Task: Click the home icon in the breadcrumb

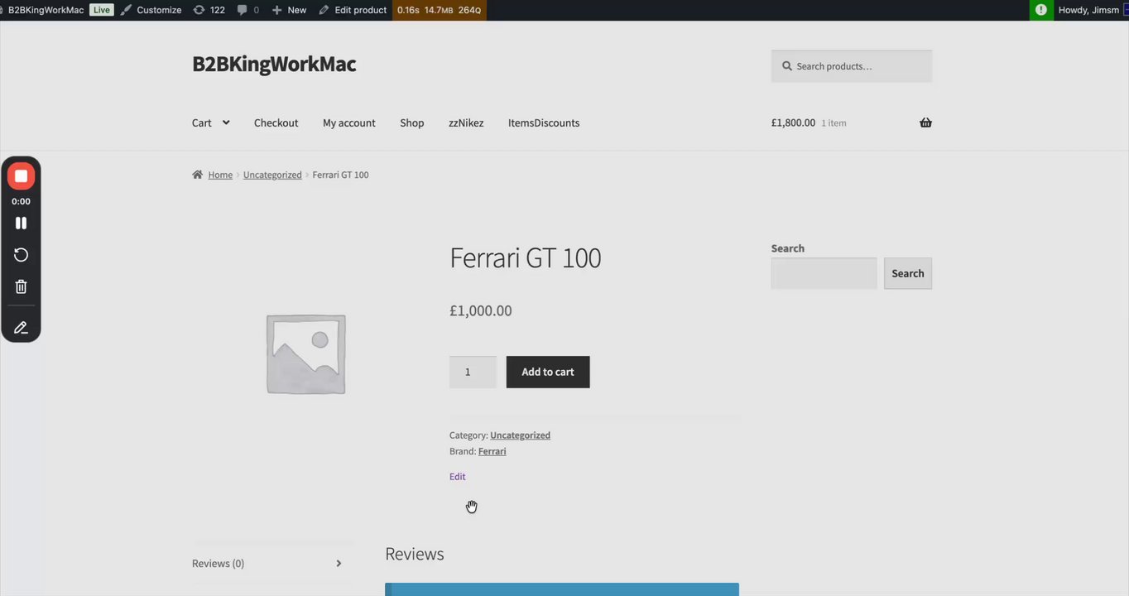Action: click(197, 175)
